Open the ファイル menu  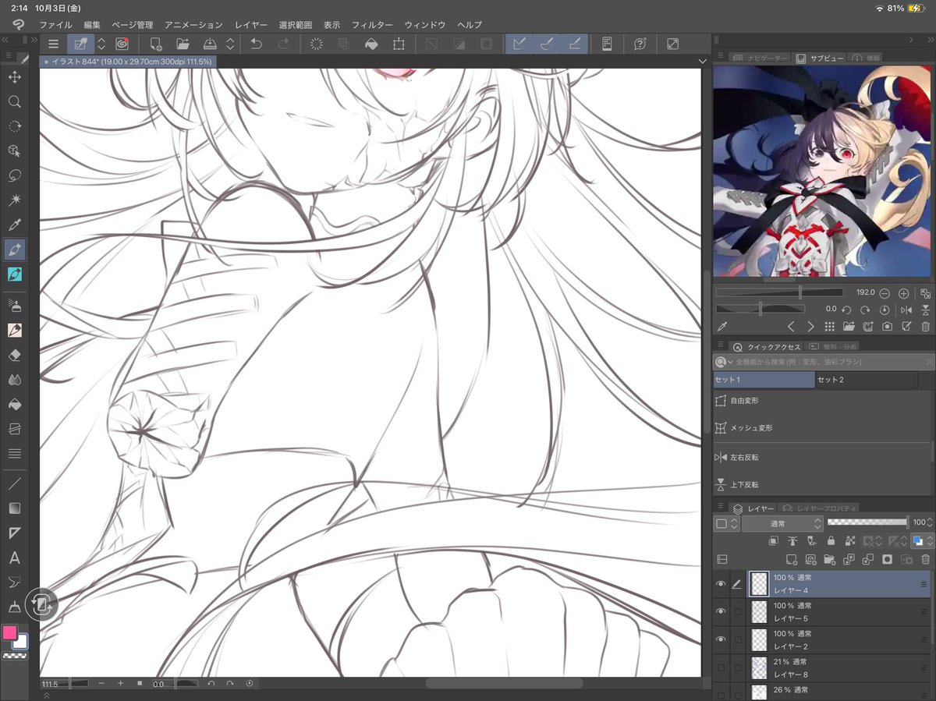coord(55,25)
